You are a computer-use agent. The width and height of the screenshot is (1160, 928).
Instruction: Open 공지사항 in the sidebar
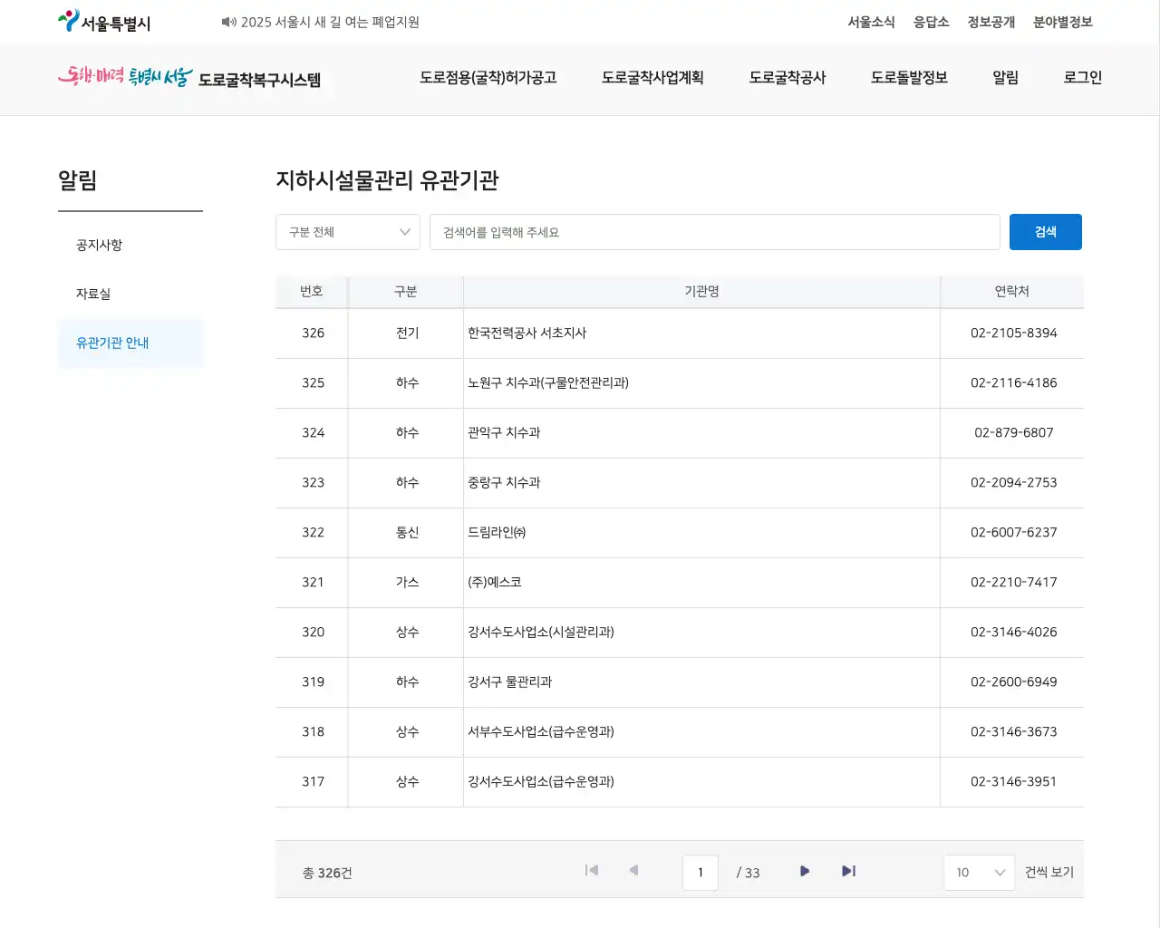pos(100,246)
